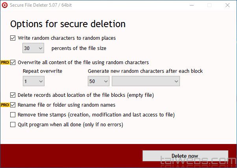This screenshot has height=168, width=237.
Task: Click the Options for secure deletion heading
Action: pyautogui.click(x=68, y=24)
